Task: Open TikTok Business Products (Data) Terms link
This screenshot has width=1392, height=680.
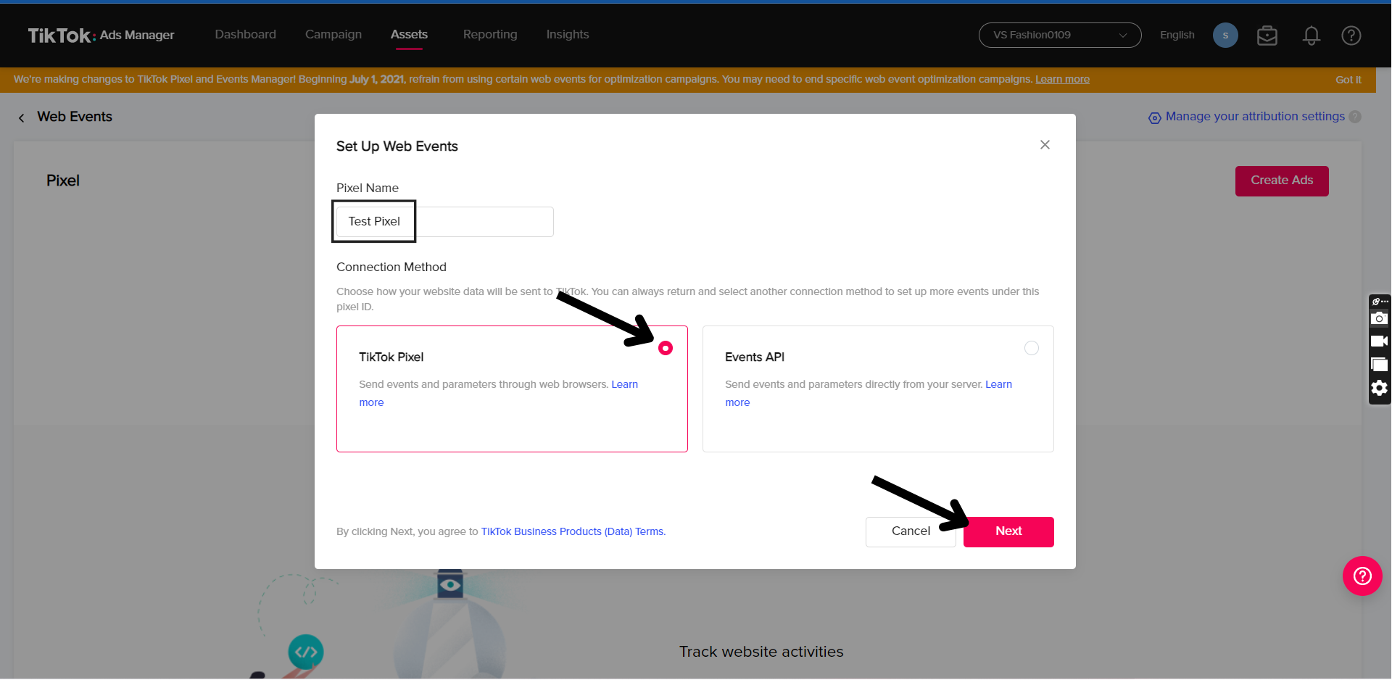Action: 573,531
